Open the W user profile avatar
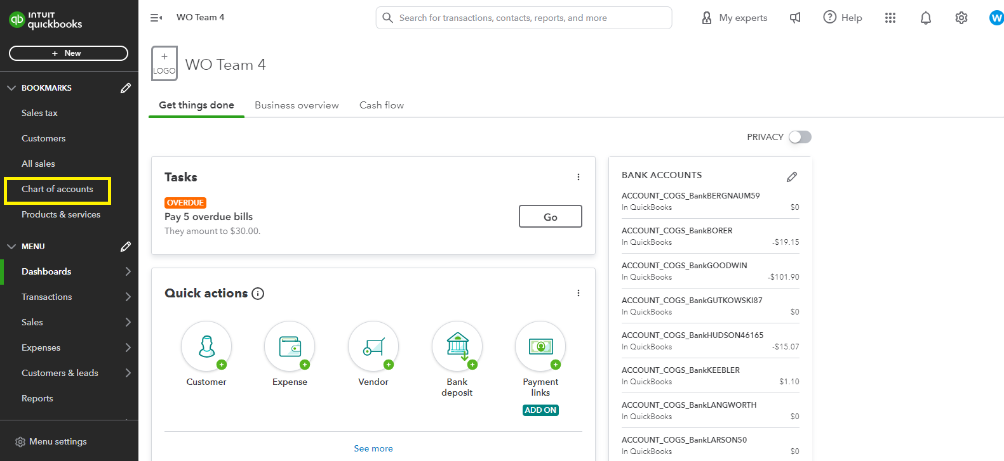Screen dimensions: 1004x461 click(x=996, y=18)
